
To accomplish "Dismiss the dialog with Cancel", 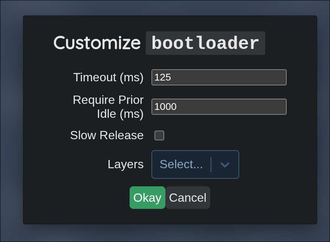I will 188,198.
